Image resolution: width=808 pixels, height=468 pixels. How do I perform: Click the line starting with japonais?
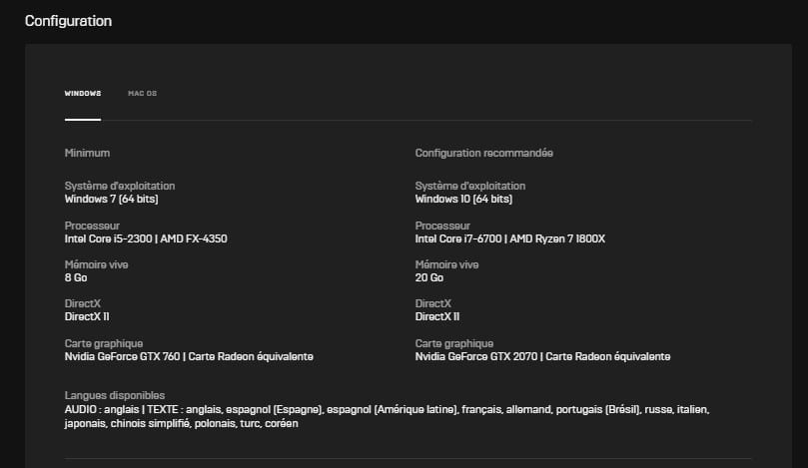(182, 423)
